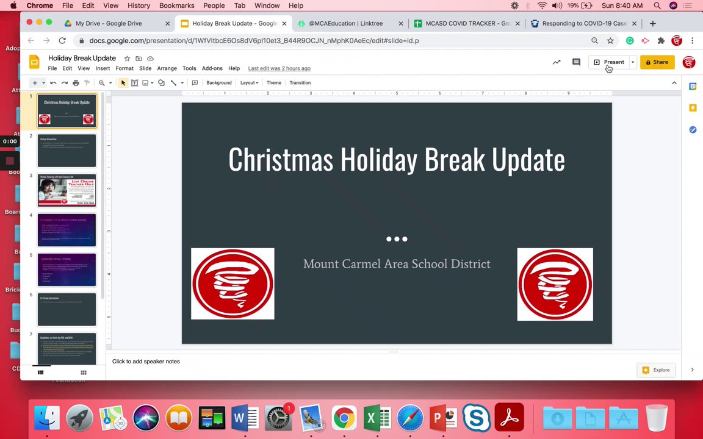Insert a text box

click(x=134, y=83)
